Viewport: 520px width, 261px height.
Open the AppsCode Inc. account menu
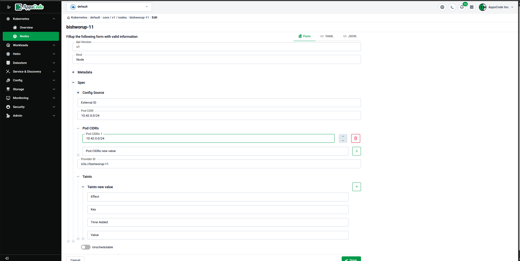pyautogui.click(x=496, y=7)
